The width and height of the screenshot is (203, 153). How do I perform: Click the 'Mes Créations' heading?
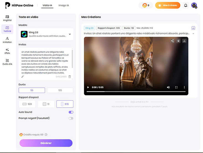point(91,17)
